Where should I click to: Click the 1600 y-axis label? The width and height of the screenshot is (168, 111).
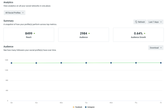6,60
